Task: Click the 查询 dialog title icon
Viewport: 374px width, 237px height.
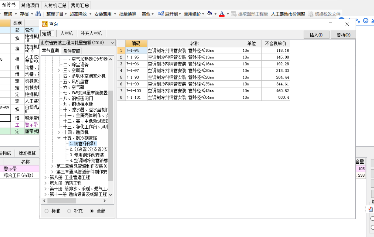Action: click(45, 24)
